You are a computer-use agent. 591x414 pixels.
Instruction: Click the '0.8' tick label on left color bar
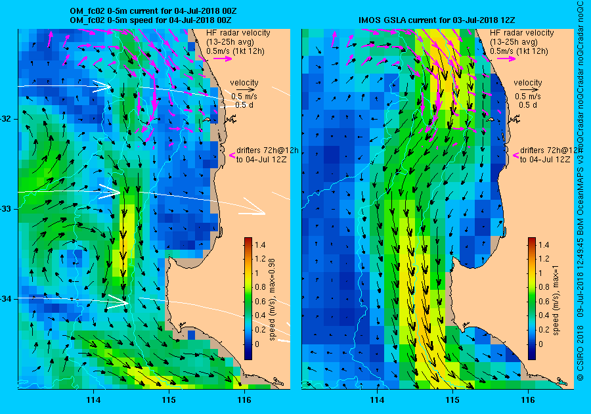(x=260, y=287)
